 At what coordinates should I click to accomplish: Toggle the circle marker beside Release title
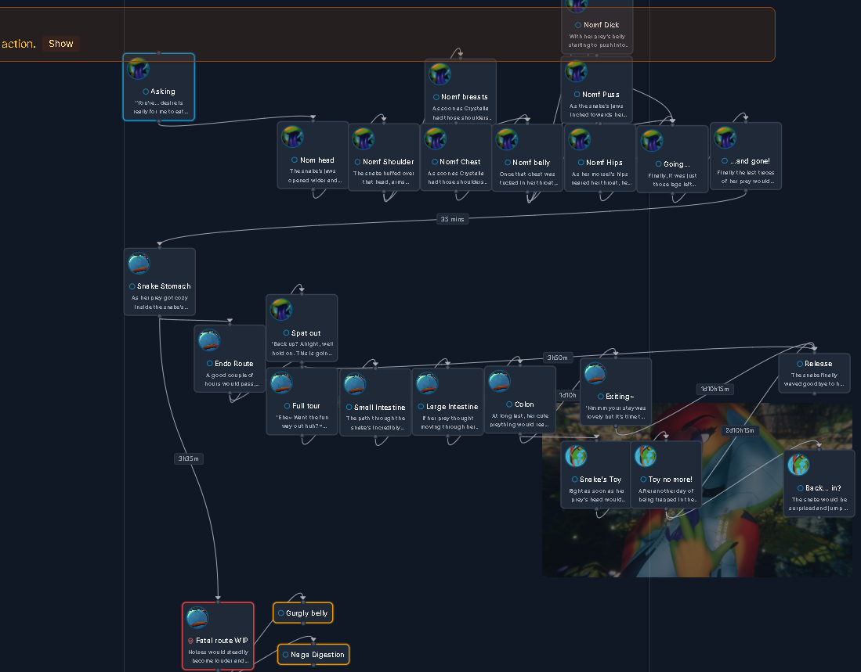point(799,364)
